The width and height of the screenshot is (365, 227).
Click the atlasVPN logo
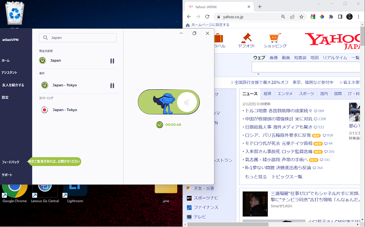coord(10,40)
